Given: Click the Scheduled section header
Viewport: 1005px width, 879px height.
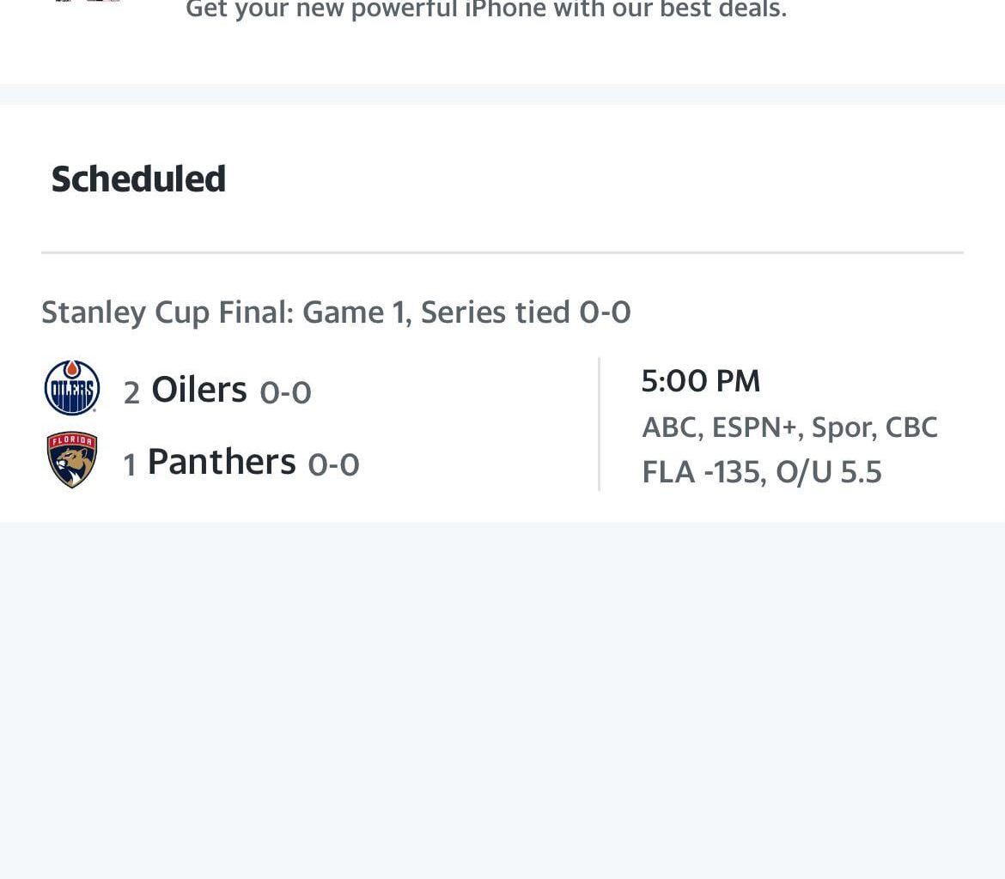Looking at the screenshot, I should tap(138, 179).
